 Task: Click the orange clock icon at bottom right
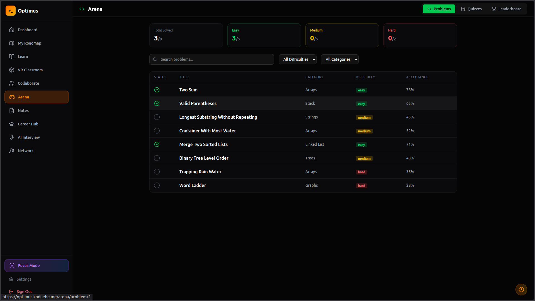tap(521, 290)
